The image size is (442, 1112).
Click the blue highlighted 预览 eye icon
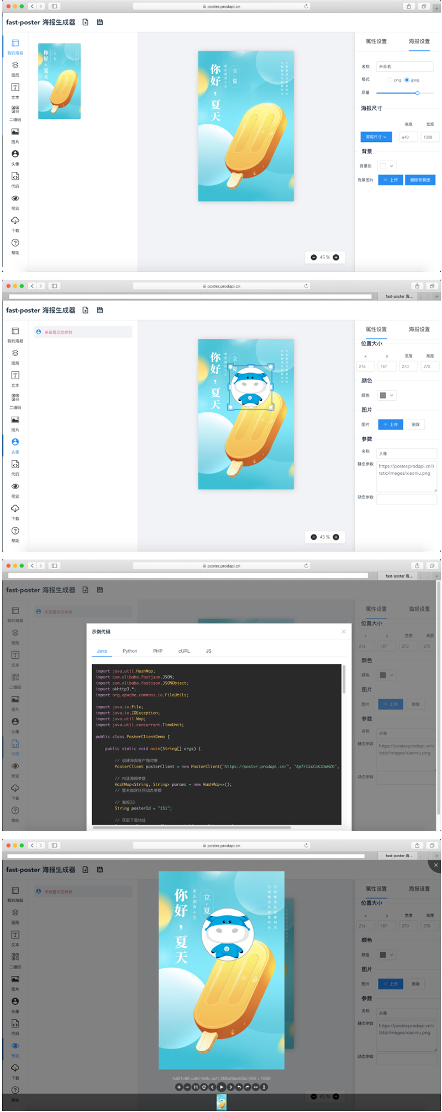(x=15, y=1046)
